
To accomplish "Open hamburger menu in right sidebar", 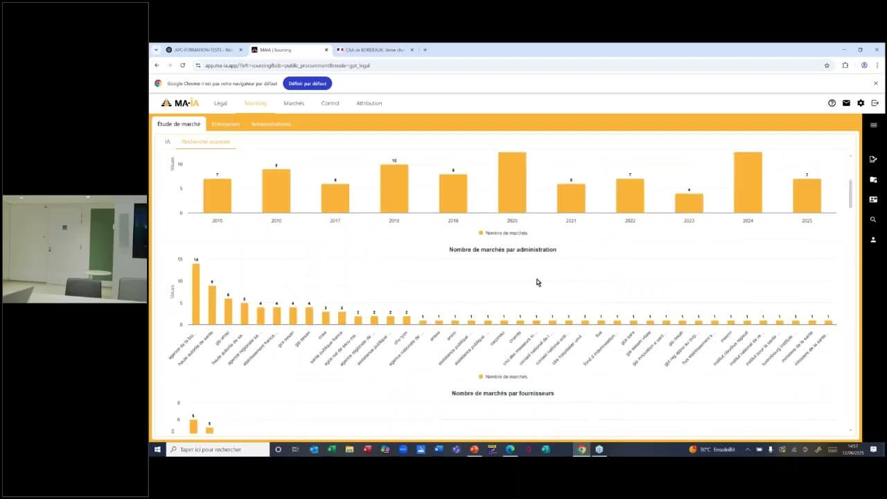I will pos(873,125).
